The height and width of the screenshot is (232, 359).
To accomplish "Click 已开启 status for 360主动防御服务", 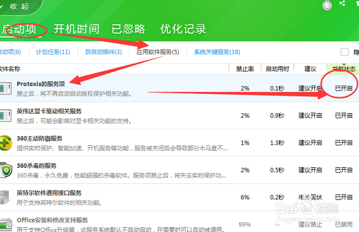I will coord(344,143).
